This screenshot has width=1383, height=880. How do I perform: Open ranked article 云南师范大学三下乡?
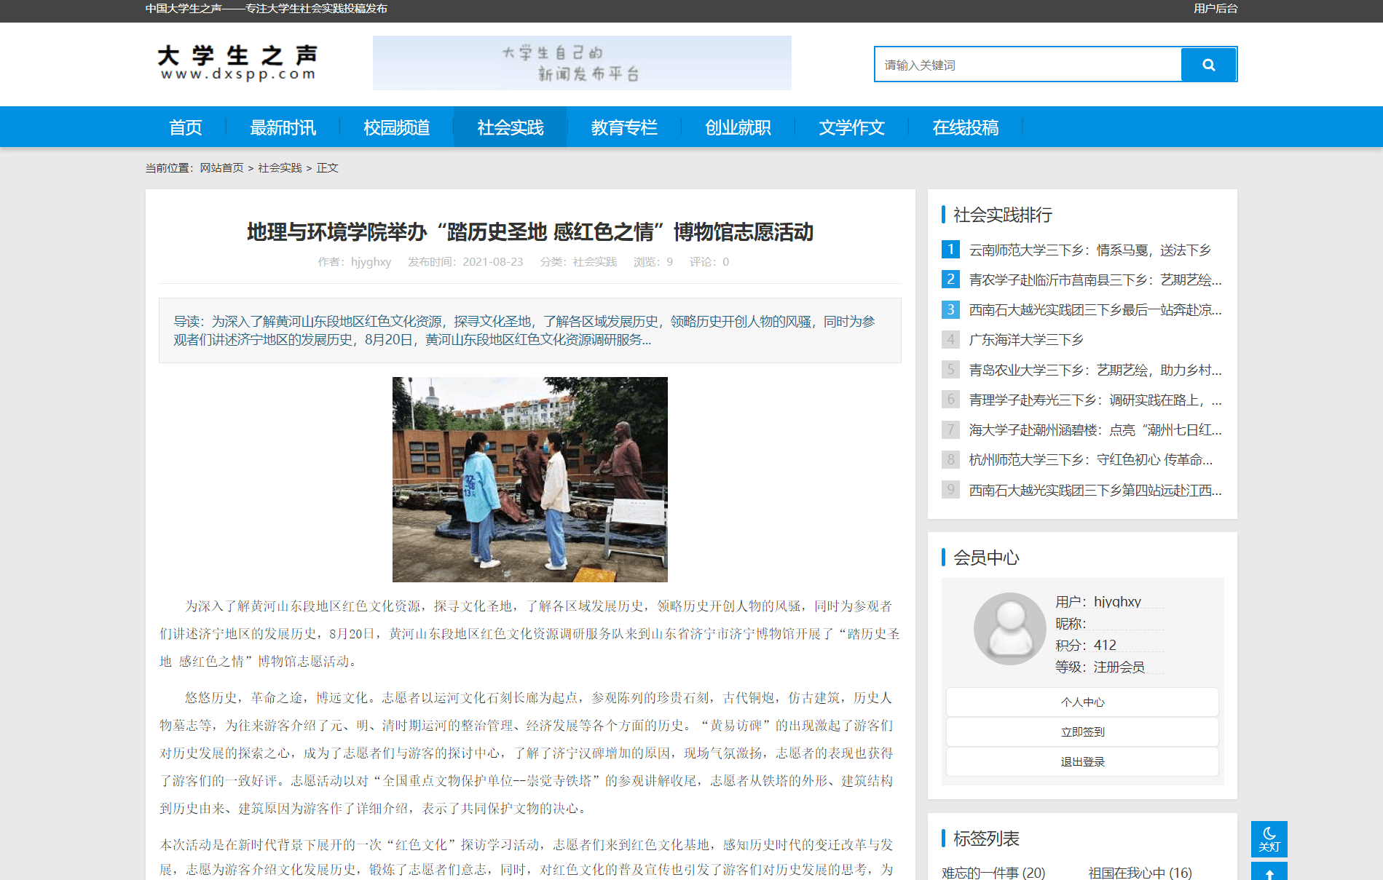pos(1090,250)
